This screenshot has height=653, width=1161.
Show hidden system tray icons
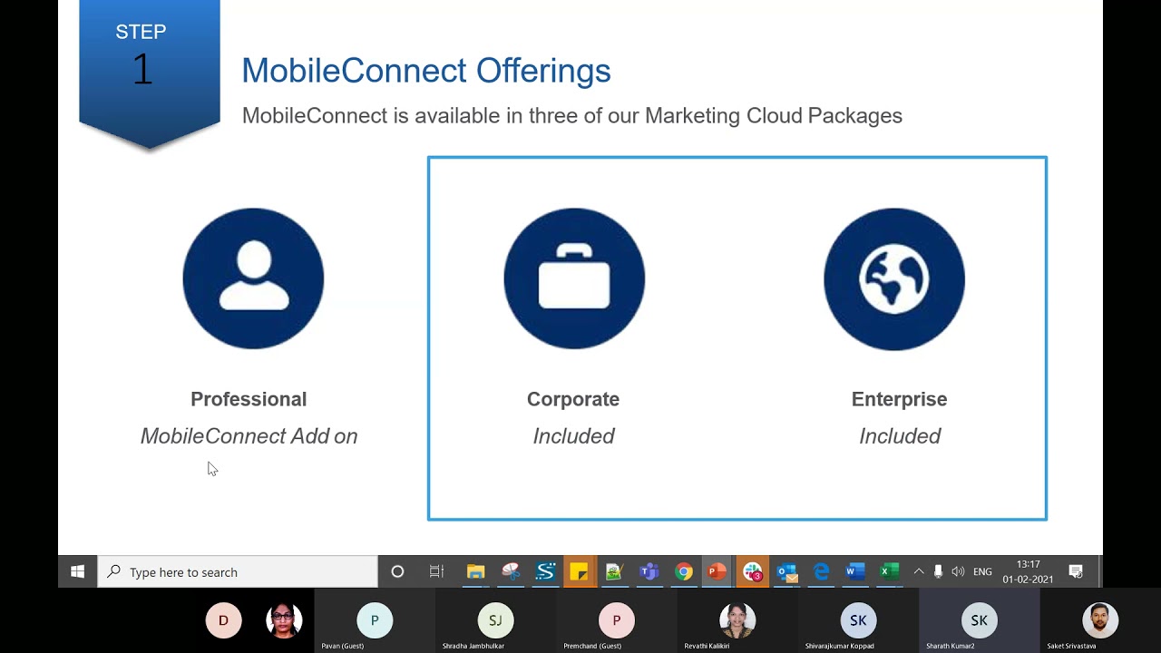[x=919, y=571]
